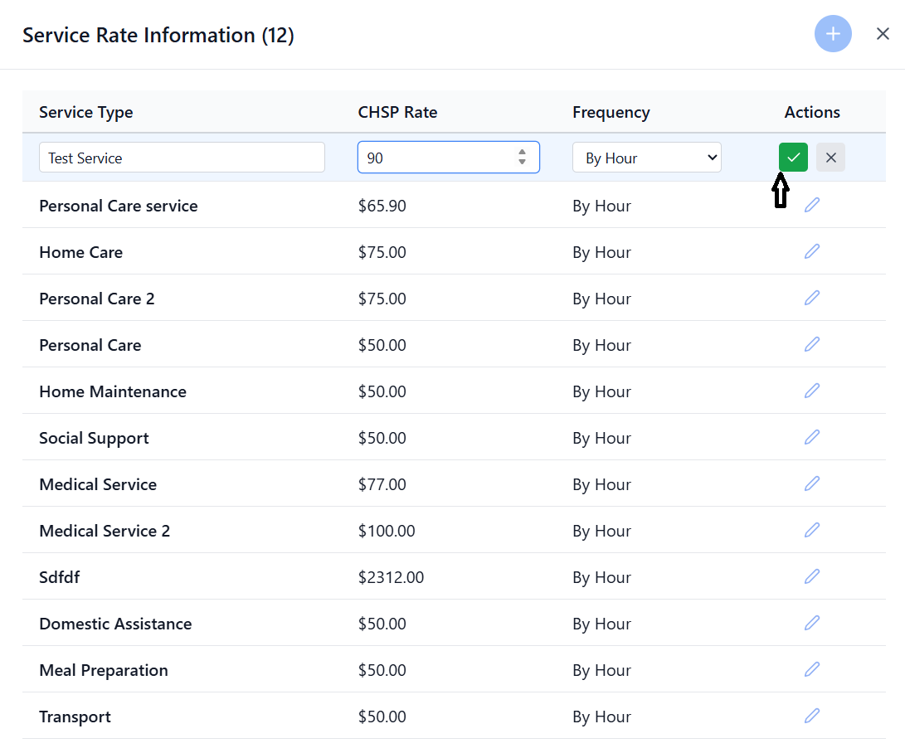The image size is (905, 753).
Task: Edit the Sdfdf service entry
Action: [811, 576]
